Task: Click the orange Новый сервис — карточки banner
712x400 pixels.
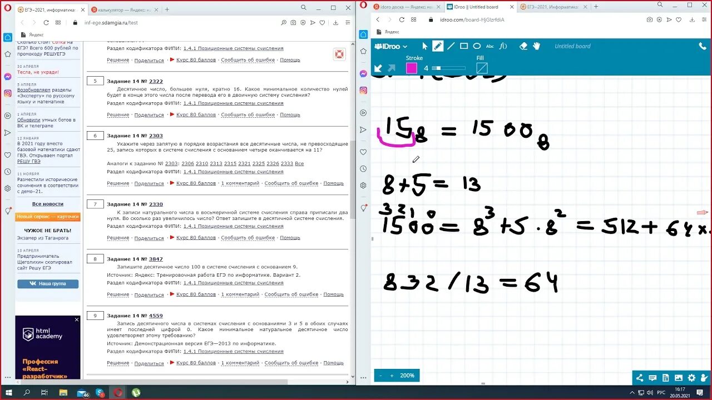Action: click(x=48, y=217)
